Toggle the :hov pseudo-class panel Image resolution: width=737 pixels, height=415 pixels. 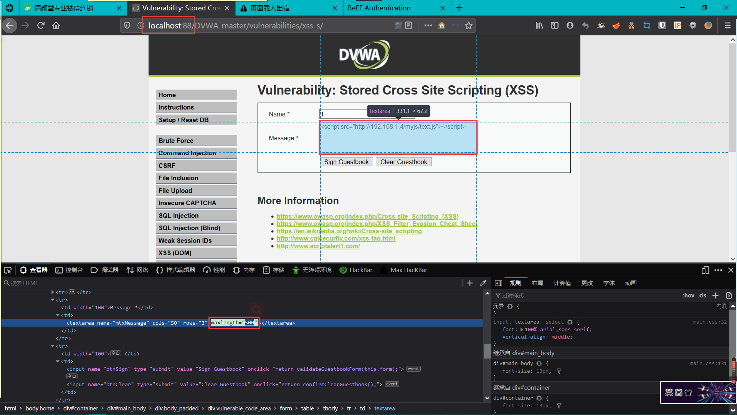tap(689, 295)
